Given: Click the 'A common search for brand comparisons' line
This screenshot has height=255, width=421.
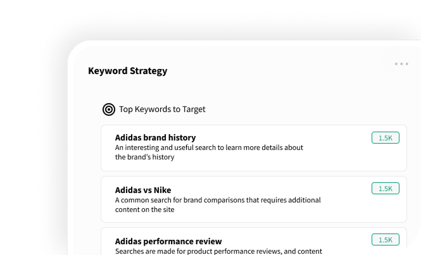Looking at the screenshot, I should tap(218, 200).
